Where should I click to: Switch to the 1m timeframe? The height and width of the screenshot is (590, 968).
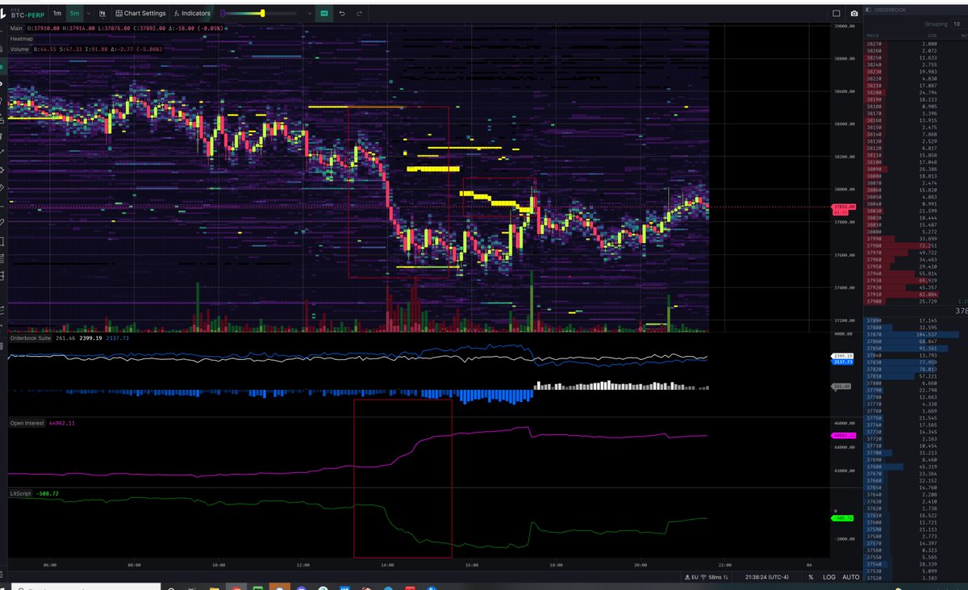(56, 14)
